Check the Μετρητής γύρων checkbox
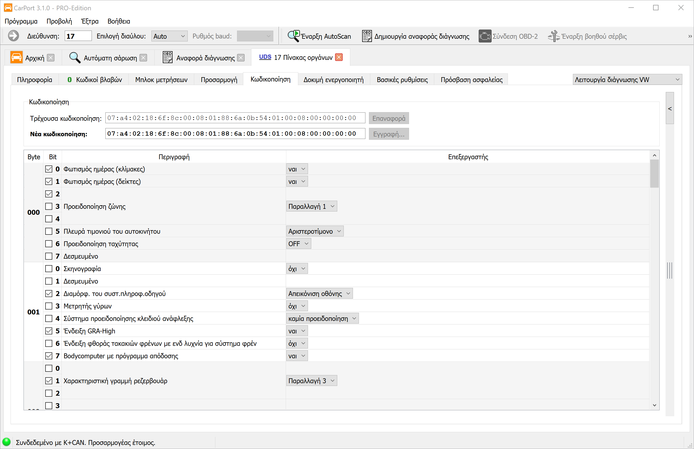 (x=49, y=306)
